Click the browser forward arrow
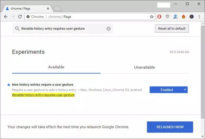Screen dimensions: 205x139 pos(13,17)
